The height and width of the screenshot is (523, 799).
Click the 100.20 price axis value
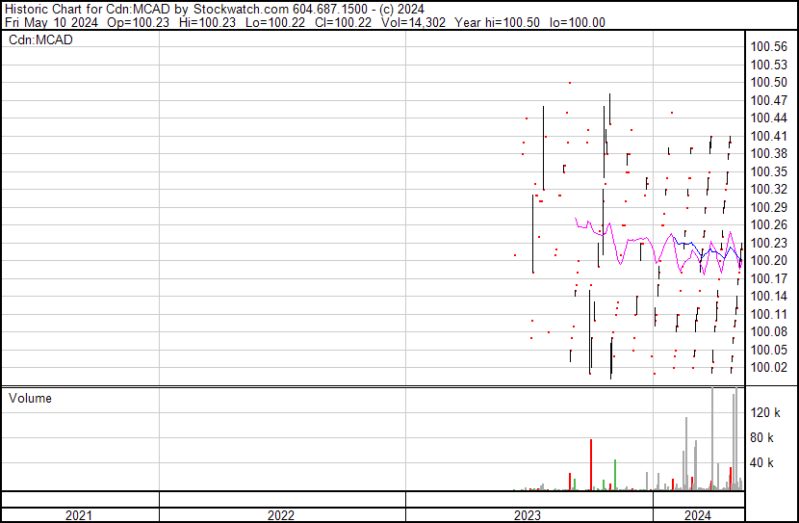tap(769, 260)
